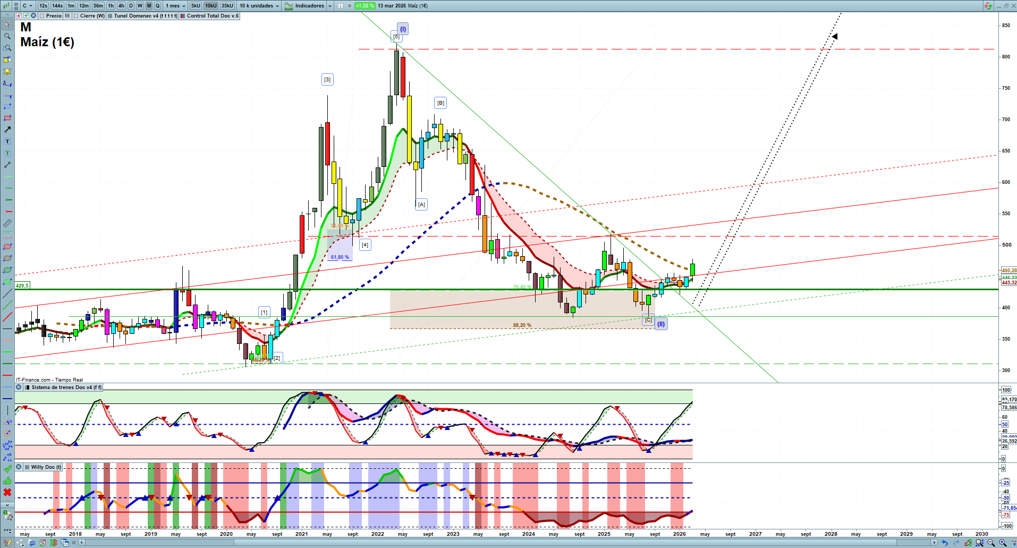Zoom in the chart horizontally
The width and height of the screenshot is (1017, 548).
pyautogui.click(x=1003, y=543)
